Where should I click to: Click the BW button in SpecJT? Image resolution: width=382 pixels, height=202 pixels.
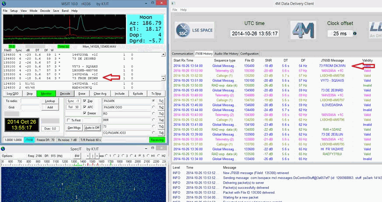click(x=77, y=156)
